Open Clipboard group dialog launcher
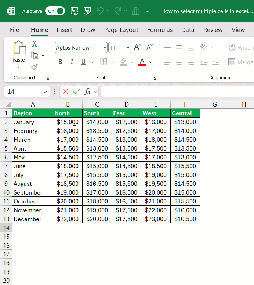The width and height of the screenshot is (254, 285). tap(47, 78)
